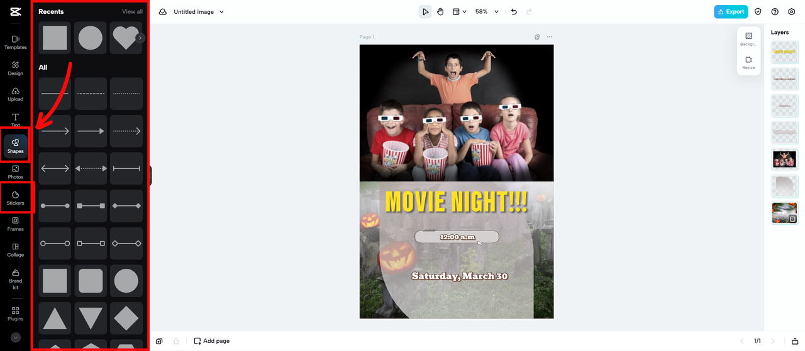Open the 58% zoom dropdown
The height and width of the screenshot is (351, 805).
pyautogui.click(x=487, y=11)
